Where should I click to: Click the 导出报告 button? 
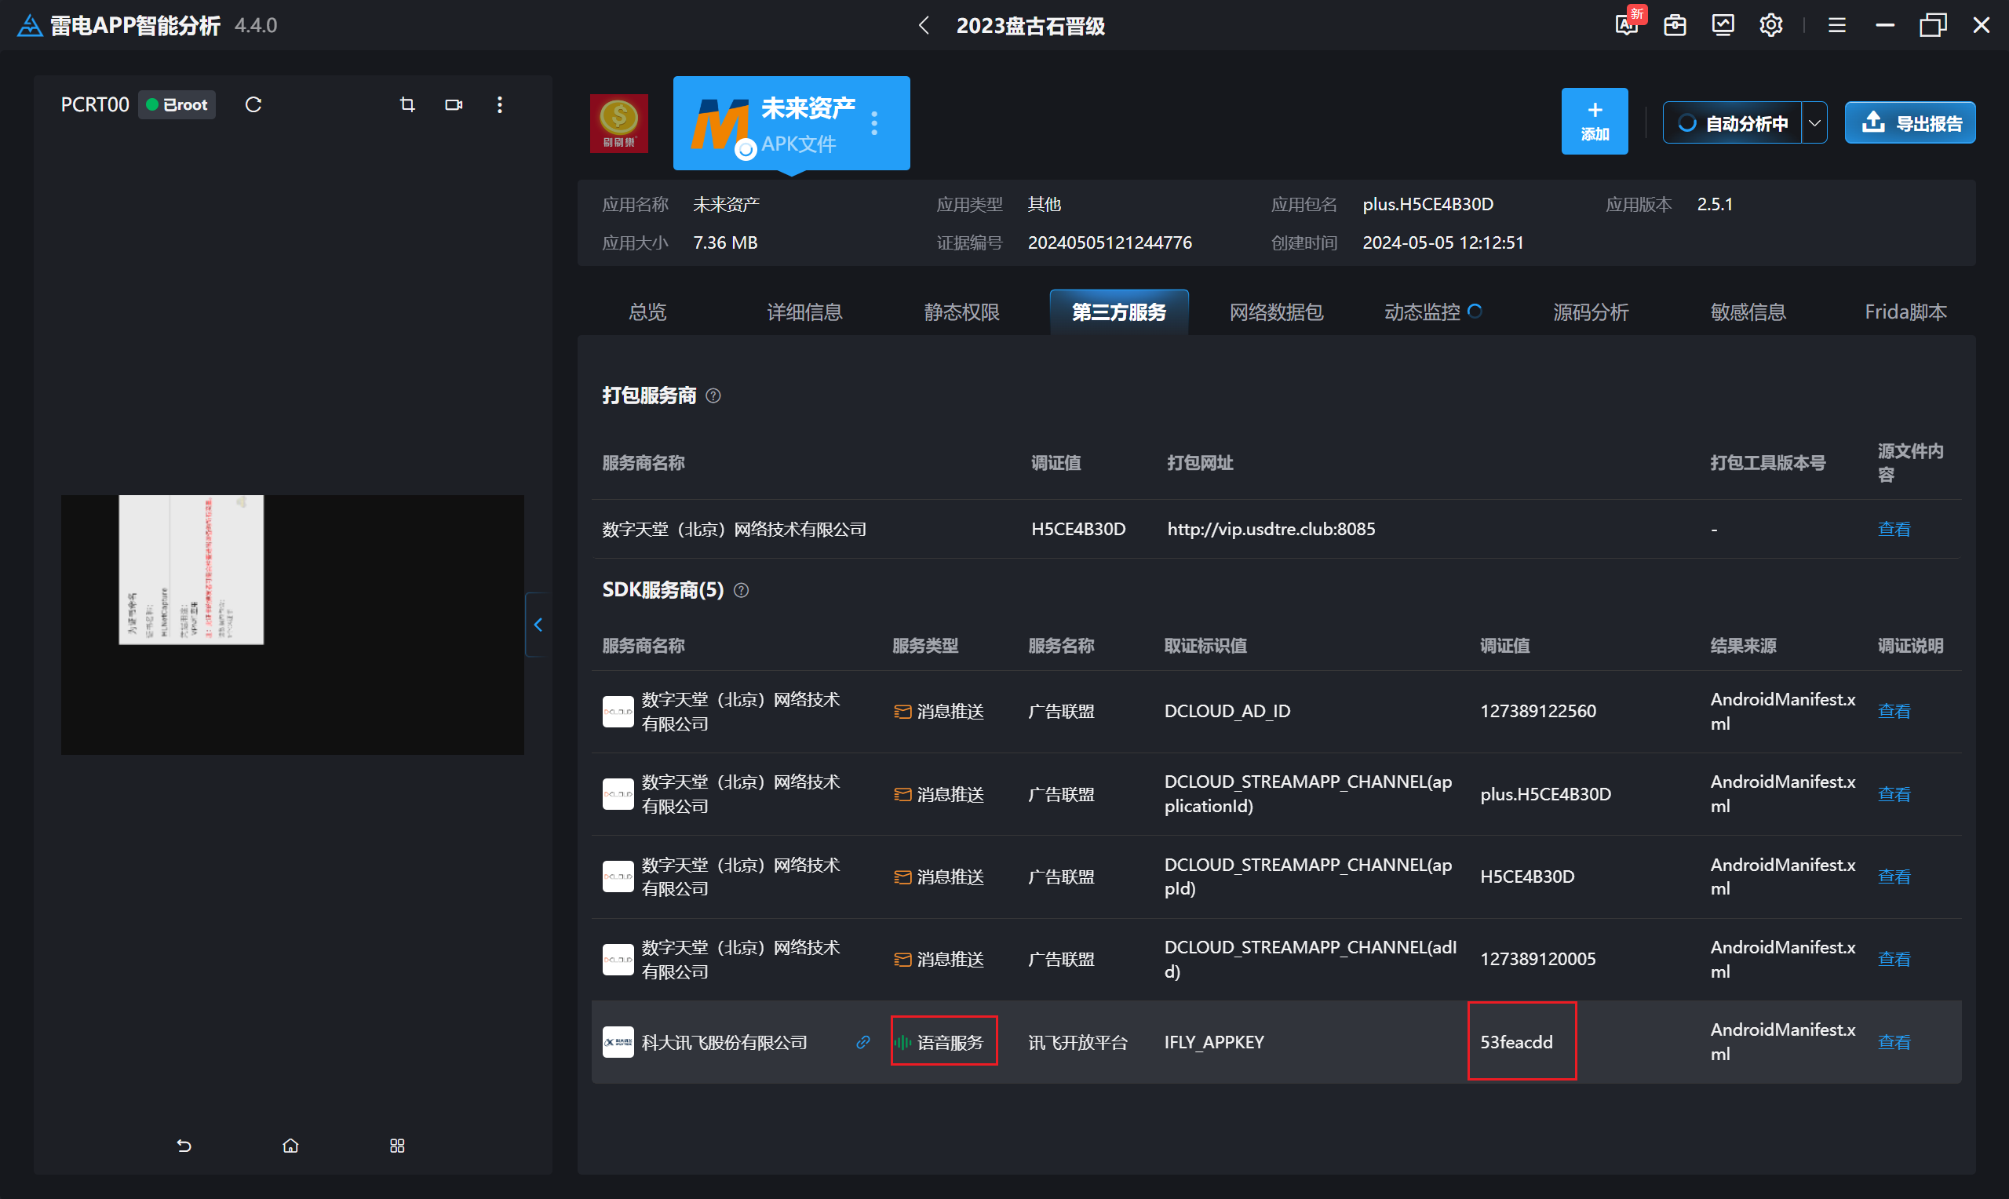[1910, 123]
